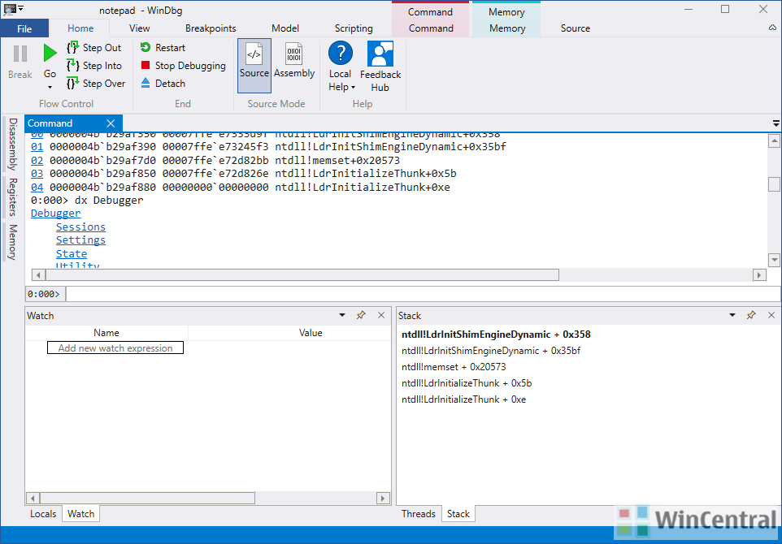Toggle Assembly mode

[294, 61]
